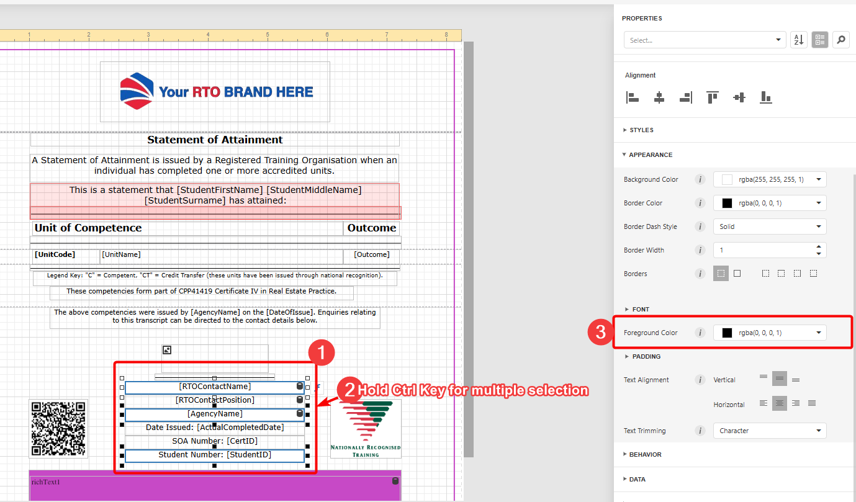Sort properties alphabetically with A-Z icon
Screen dimensions: 856x502
(x=798, y=40)
